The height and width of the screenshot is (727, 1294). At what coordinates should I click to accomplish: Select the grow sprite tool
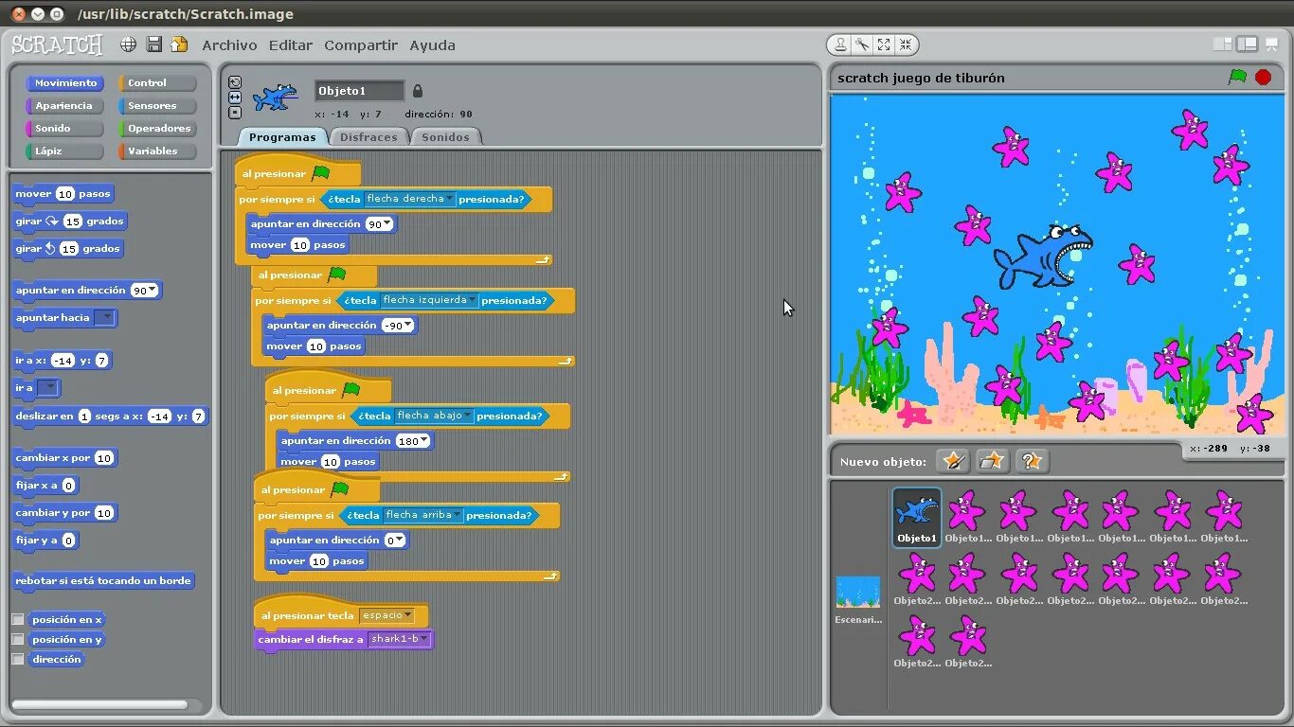pos(884,44)
